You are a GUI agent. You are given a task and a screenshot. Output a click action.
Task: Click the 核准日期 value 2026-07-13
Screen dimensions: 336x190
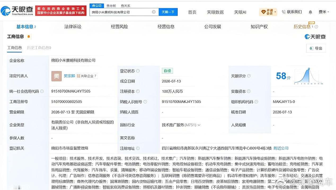pyautogui.click(x=282, y=112)
